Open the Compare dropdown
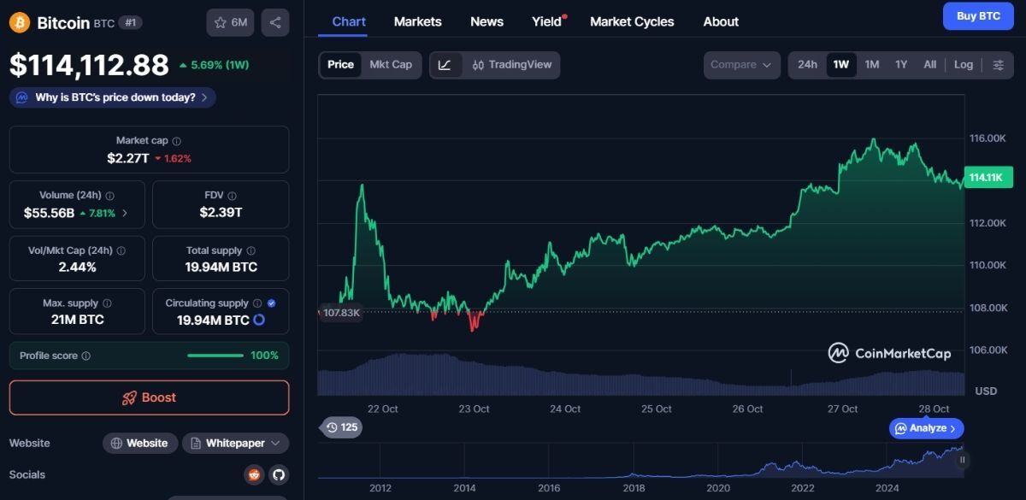1026x500 pixels. (x=742, y=65)
